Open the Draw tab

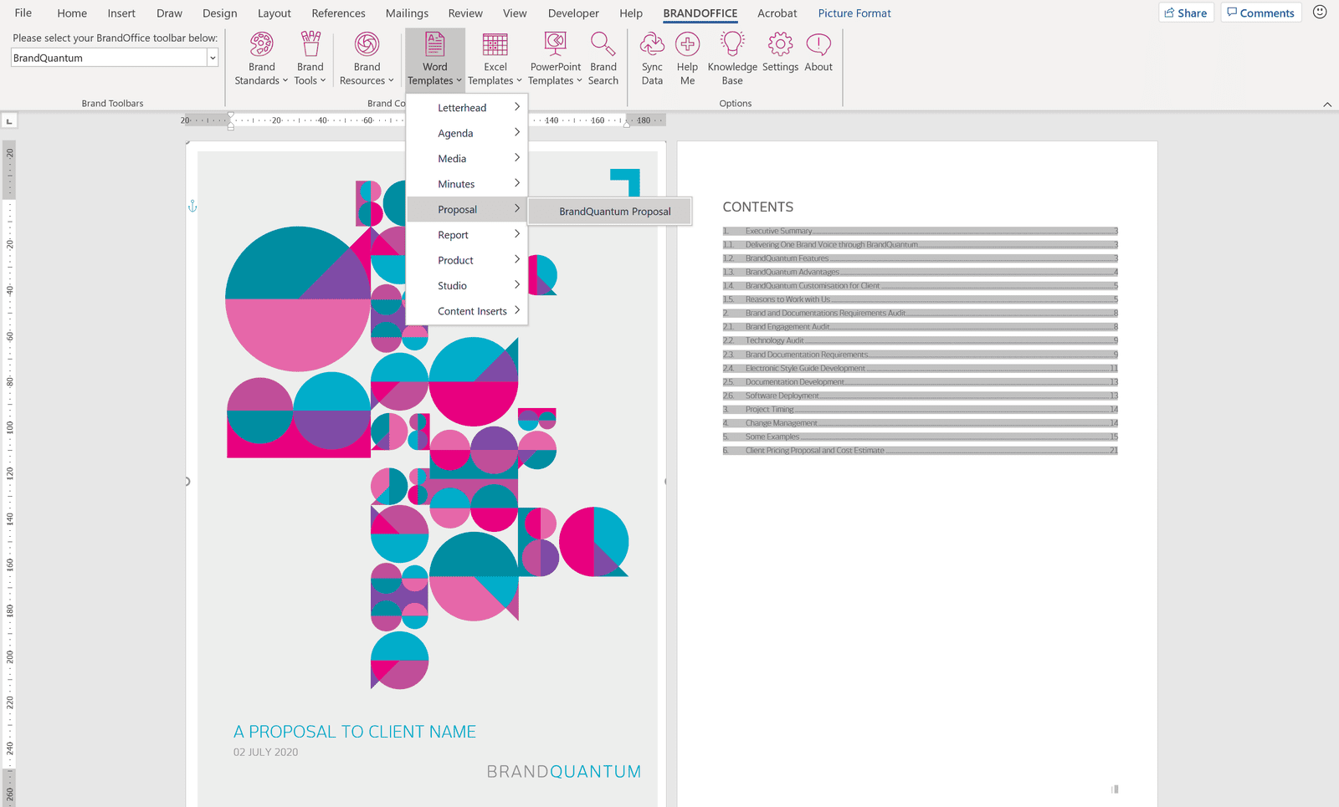point(169,13)
